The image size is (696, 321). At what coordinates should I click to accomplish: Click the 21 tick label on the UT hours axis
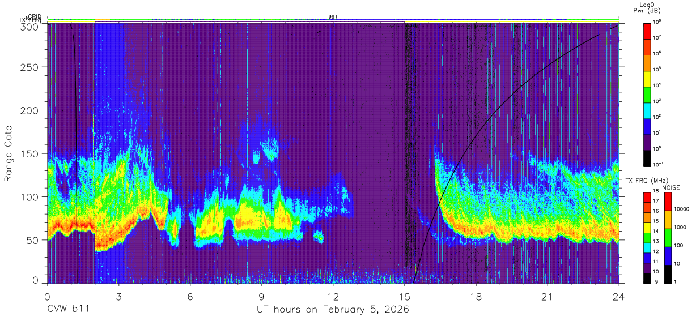tap(547, 297)
